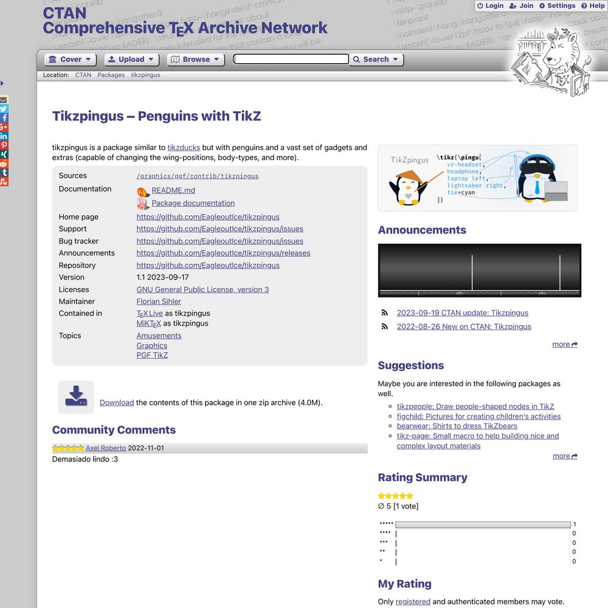The image size is (608, 608).
Task: Visit the Home page GitHub link
Action: (208, 217)
